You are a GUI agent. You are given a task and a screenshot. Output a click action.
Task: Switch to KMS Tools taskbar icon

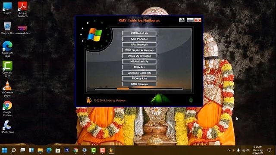point(111,150)
